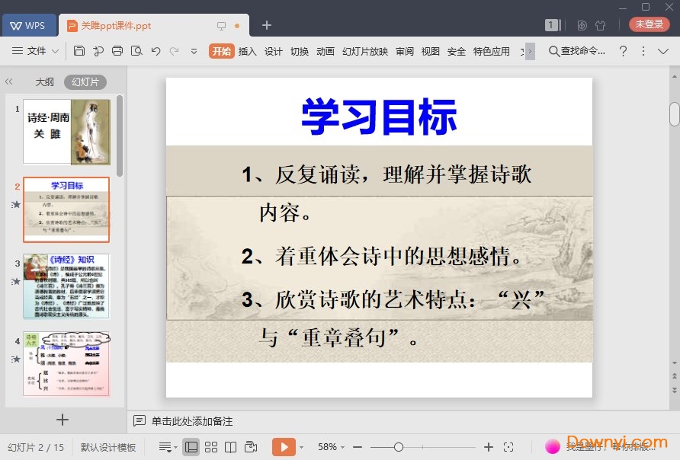This screenshot has height=460, width=680.
Task: Open the skin shirt icon
Action: point(601,26)
